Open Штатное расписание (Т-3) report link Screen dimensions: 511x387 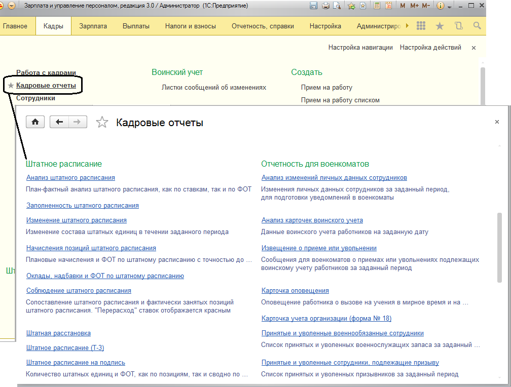click(65, 348)
